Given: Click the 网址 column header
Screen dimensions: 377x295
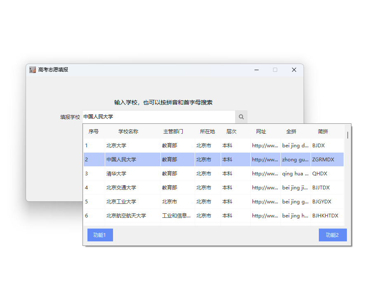Looking at the screenshot, I should (261, 132).
